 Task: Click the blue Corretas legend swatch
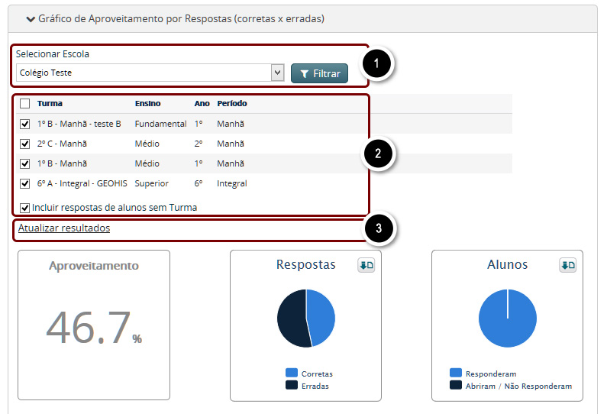pos(291,373)
